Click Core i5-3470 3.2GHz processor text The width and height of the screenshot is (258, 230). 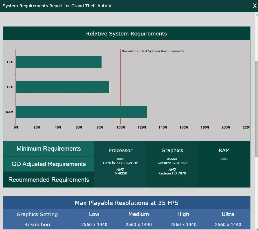(120, 163)
